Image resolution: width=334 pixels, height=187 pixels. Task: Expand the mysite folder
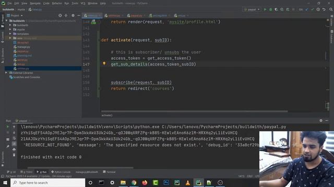coord(10,30)
